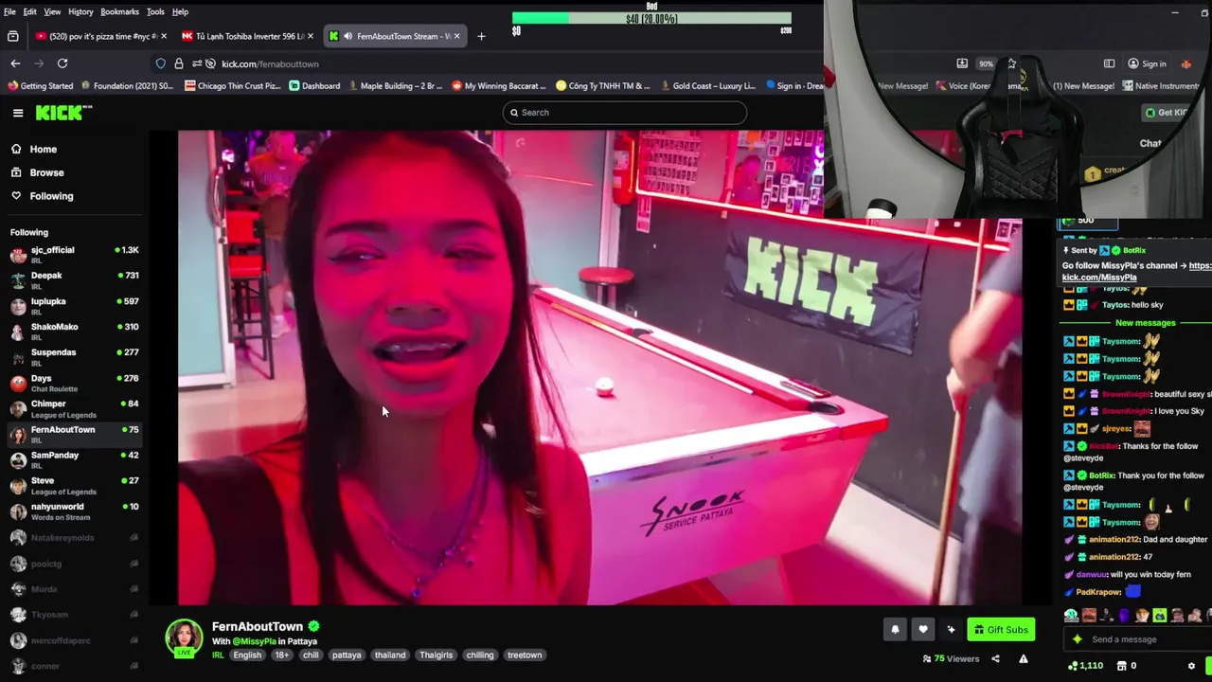Open the History menu
Screen dimensions: 1212x682
80,11
